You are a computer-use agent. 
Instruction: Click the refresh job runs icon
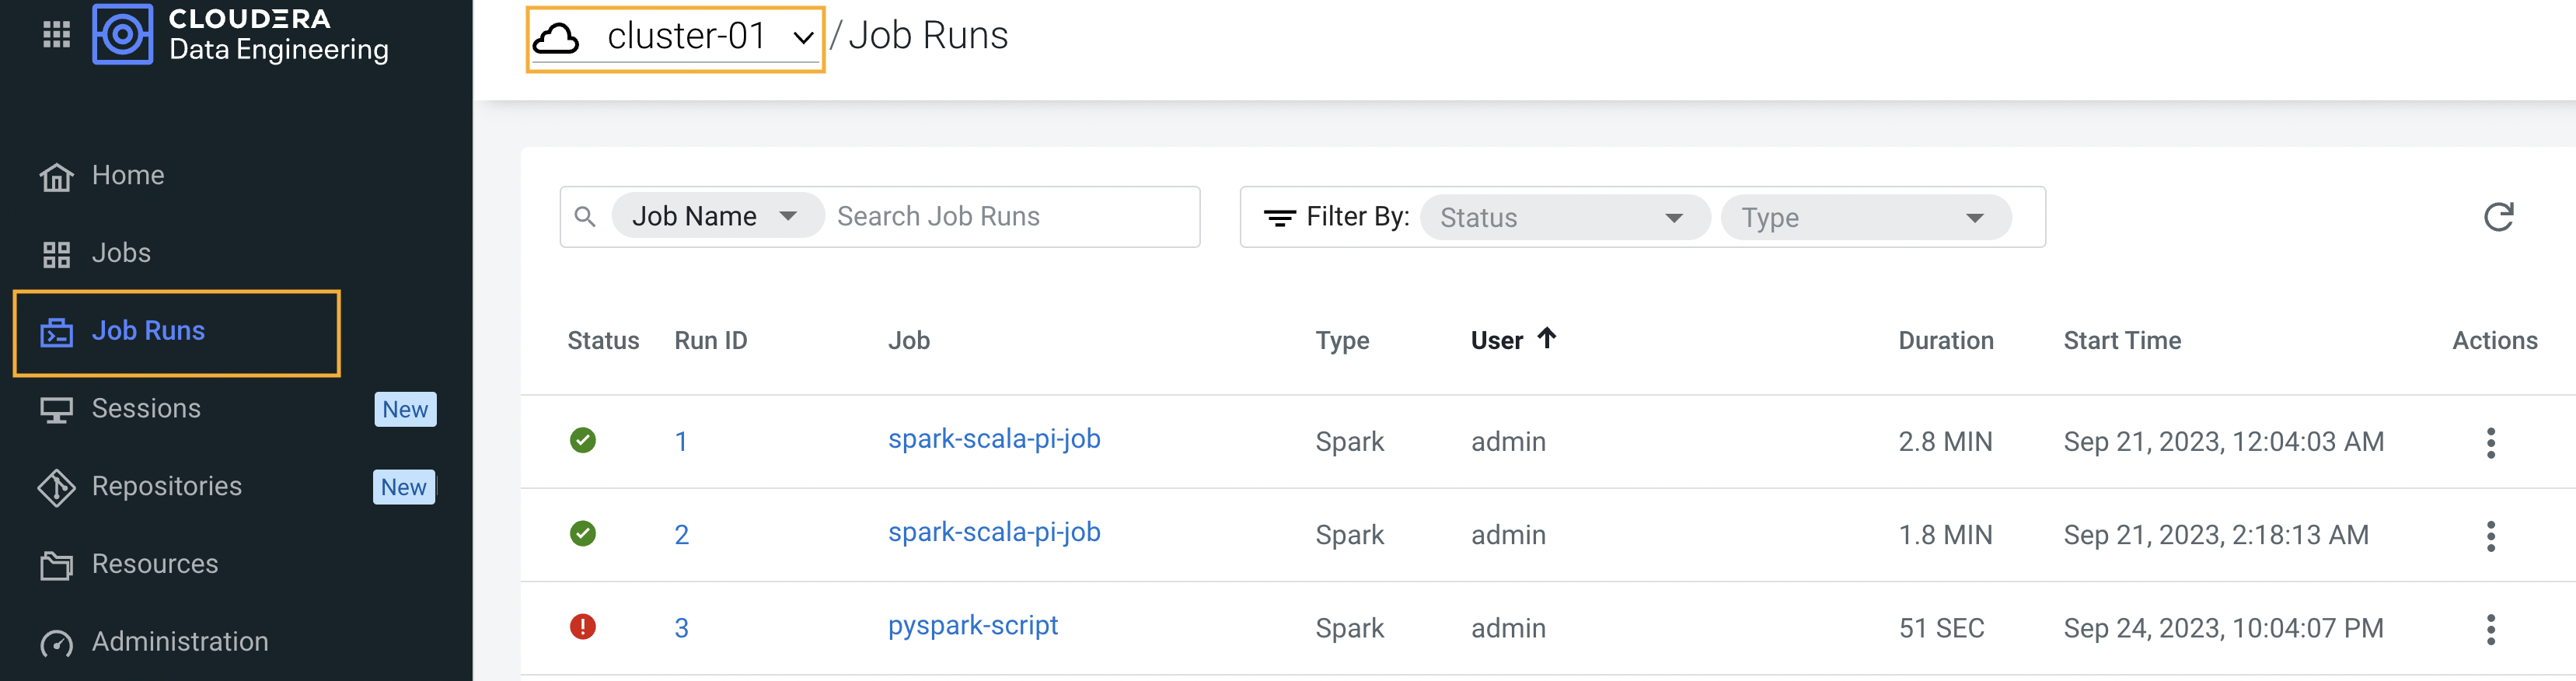click(x=2497, y=217)
